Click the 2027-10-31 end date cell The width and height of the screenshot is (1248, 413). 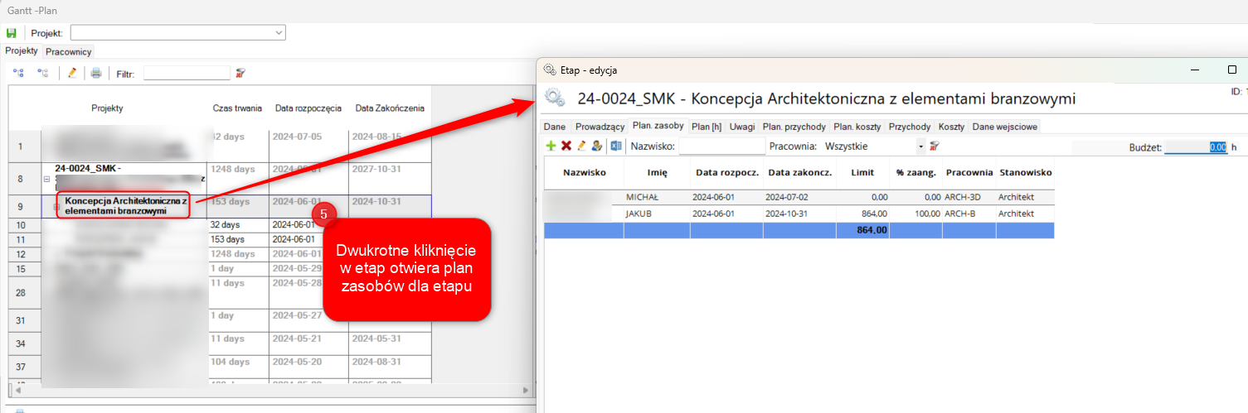390,179
